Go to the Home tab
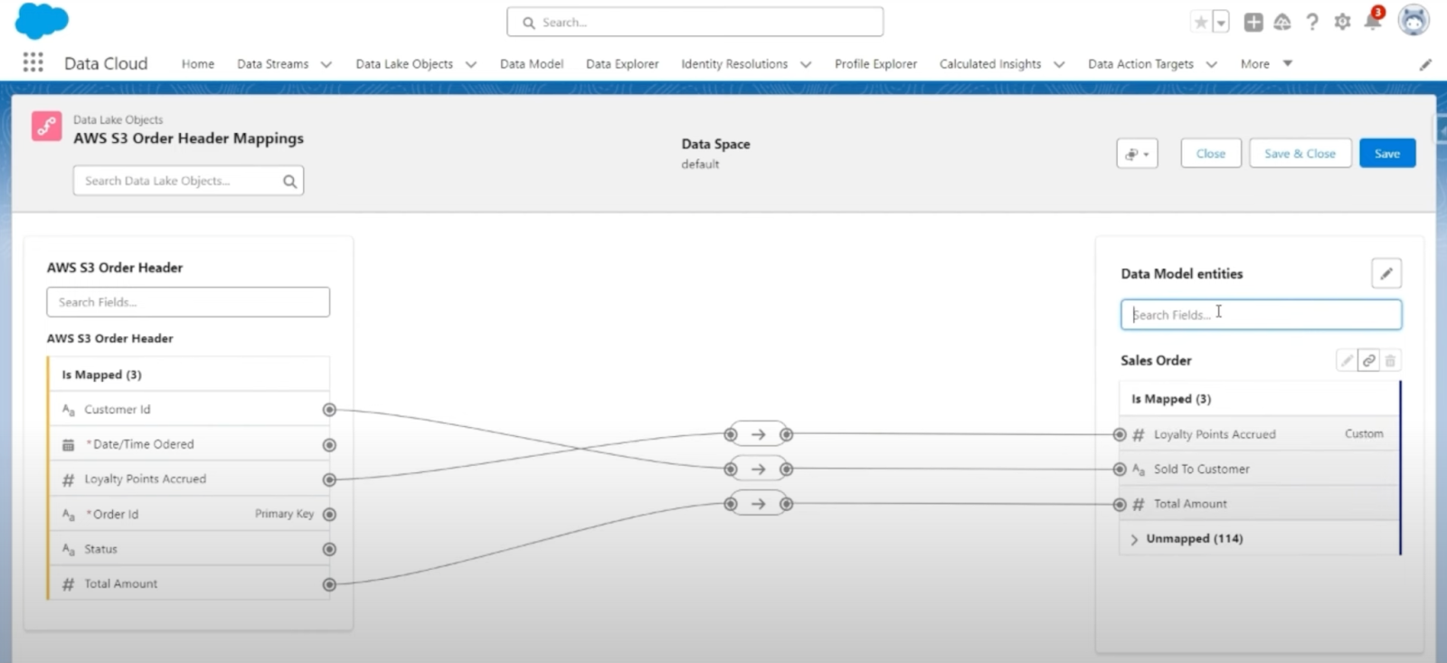Screen dimensions: 1447x663 [x=198, y=64]
